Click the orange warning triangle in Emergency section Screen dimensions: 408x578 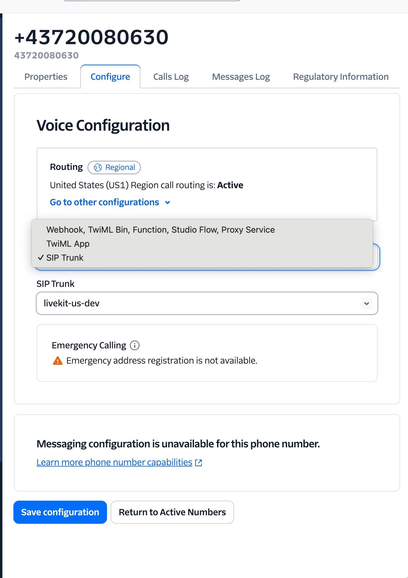57,360
